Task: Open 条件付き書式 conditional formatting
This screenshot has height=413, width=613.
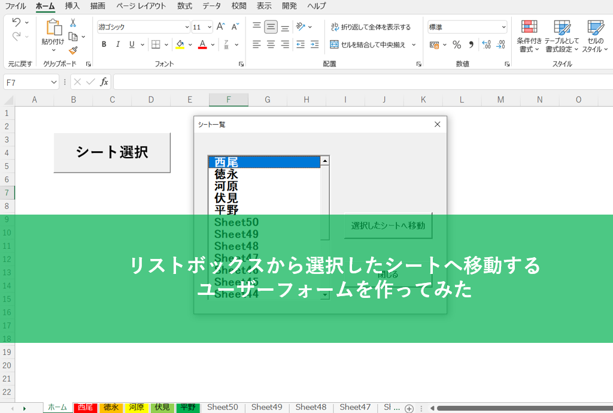Action: tap(529, 37)
